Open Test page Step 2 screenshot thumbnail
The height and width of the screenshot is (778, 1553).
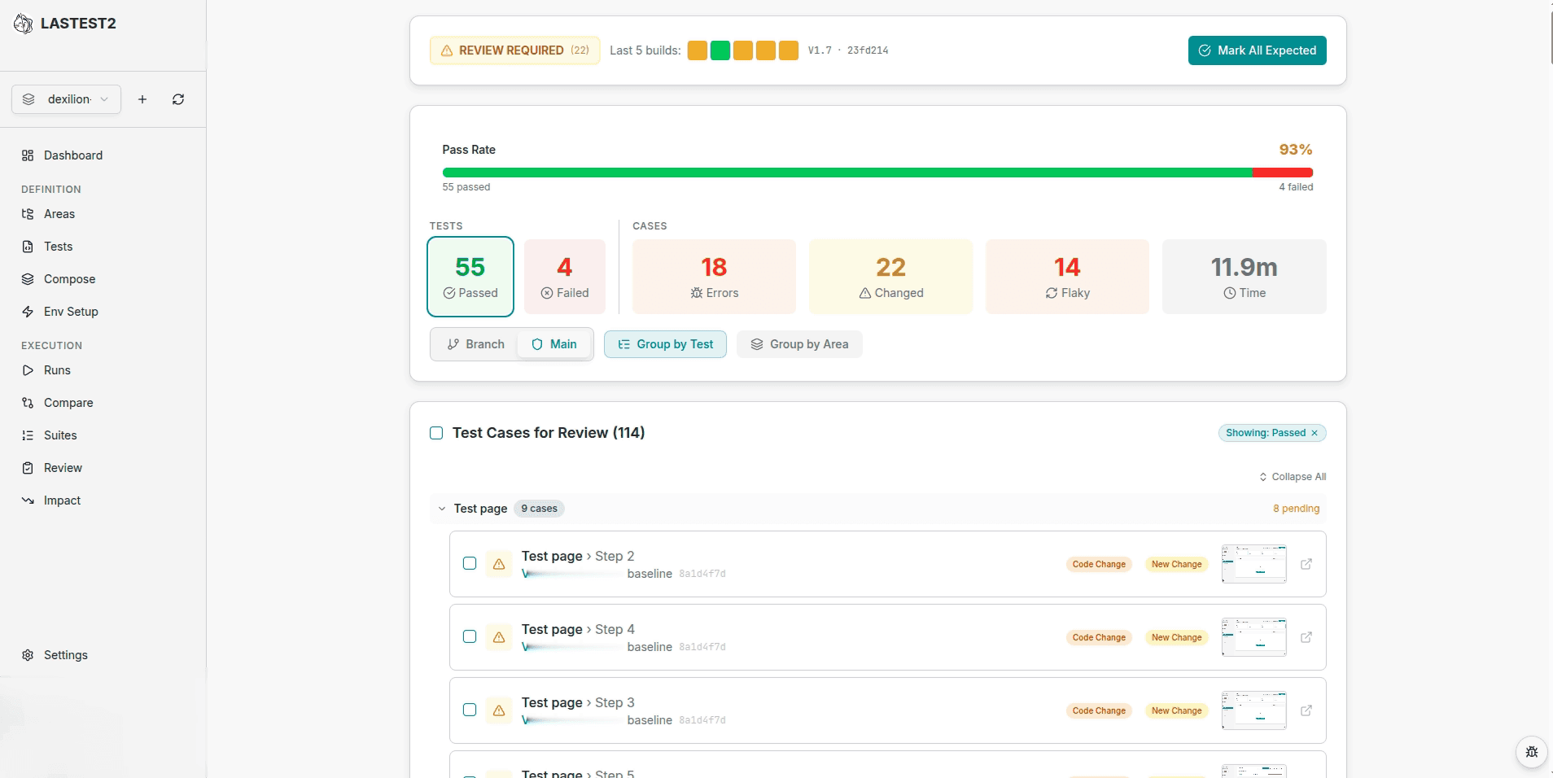point(1254,564)
